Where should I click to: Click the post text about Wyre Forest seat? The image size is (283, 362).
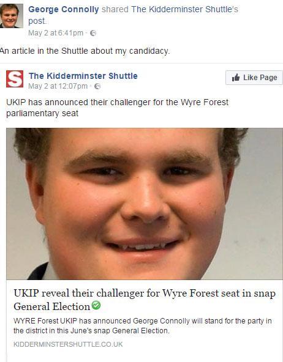pyautogui.click(x=117, y=108)
